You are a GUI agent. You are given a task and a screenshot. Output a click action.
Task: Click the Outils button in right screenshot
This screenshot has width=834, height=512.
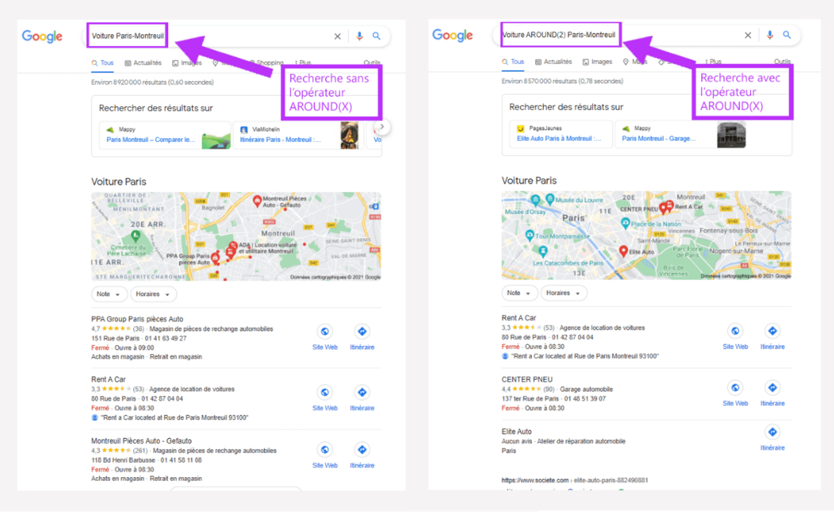pos(782,62)
